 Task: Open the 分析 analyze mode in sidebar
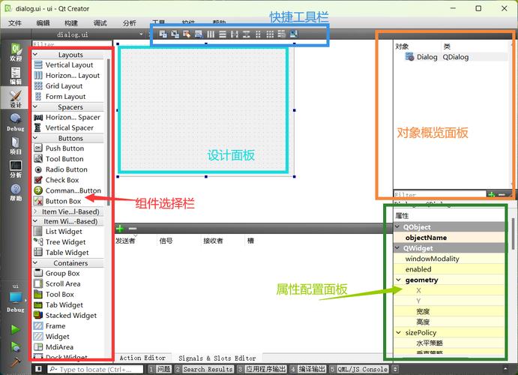click(16, 169)
